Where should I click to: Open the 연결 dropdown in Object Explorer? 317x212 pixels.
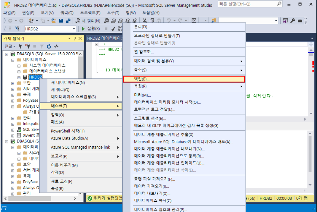click(x=10, y=46)
